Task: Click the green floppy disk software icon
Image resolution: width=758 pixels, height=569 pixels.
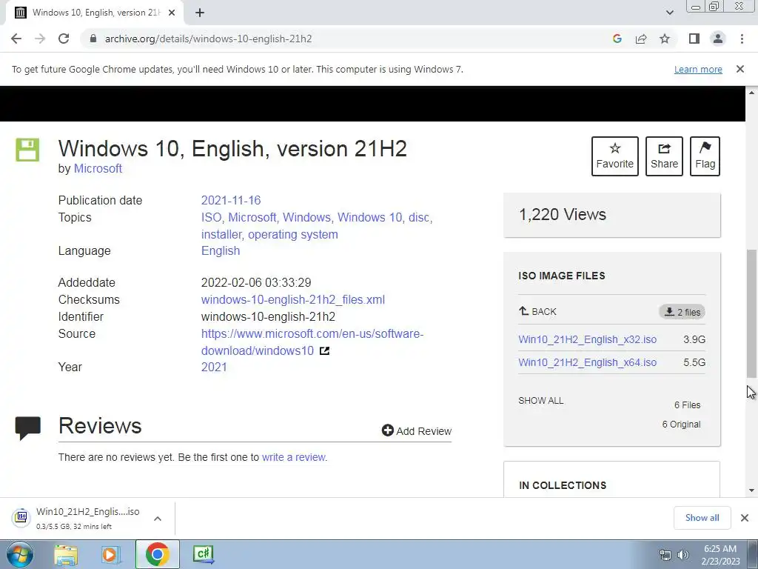Action: [27, 150]
